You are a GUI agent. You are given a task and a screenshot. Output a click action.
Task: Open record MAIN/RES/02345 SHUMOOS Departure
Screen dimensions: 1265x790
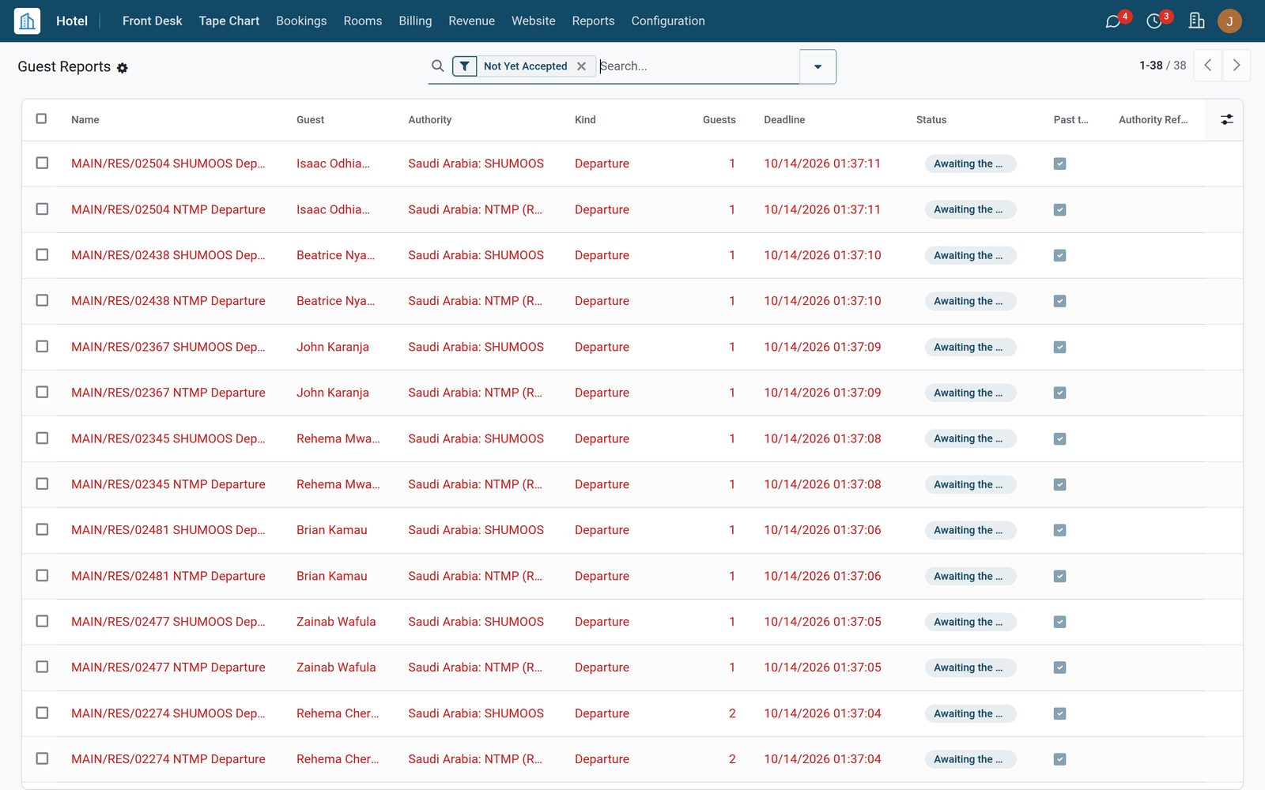[x=168, y=438]
